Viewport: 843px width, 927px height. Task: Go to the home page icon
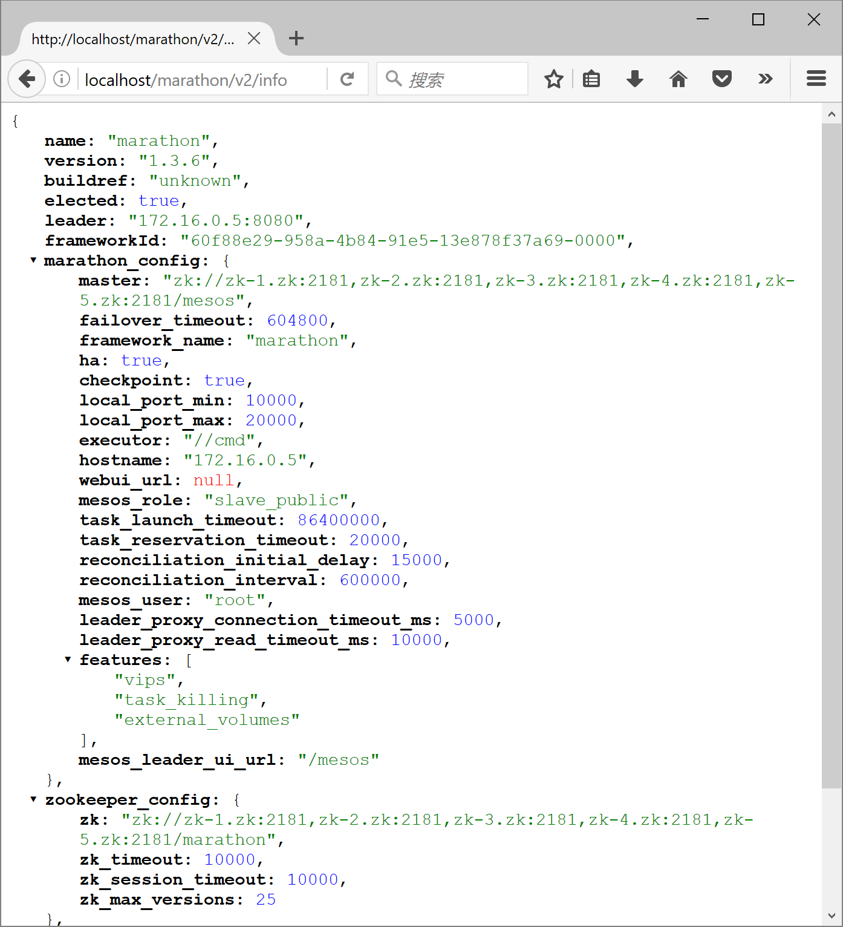tap(679, 79)
